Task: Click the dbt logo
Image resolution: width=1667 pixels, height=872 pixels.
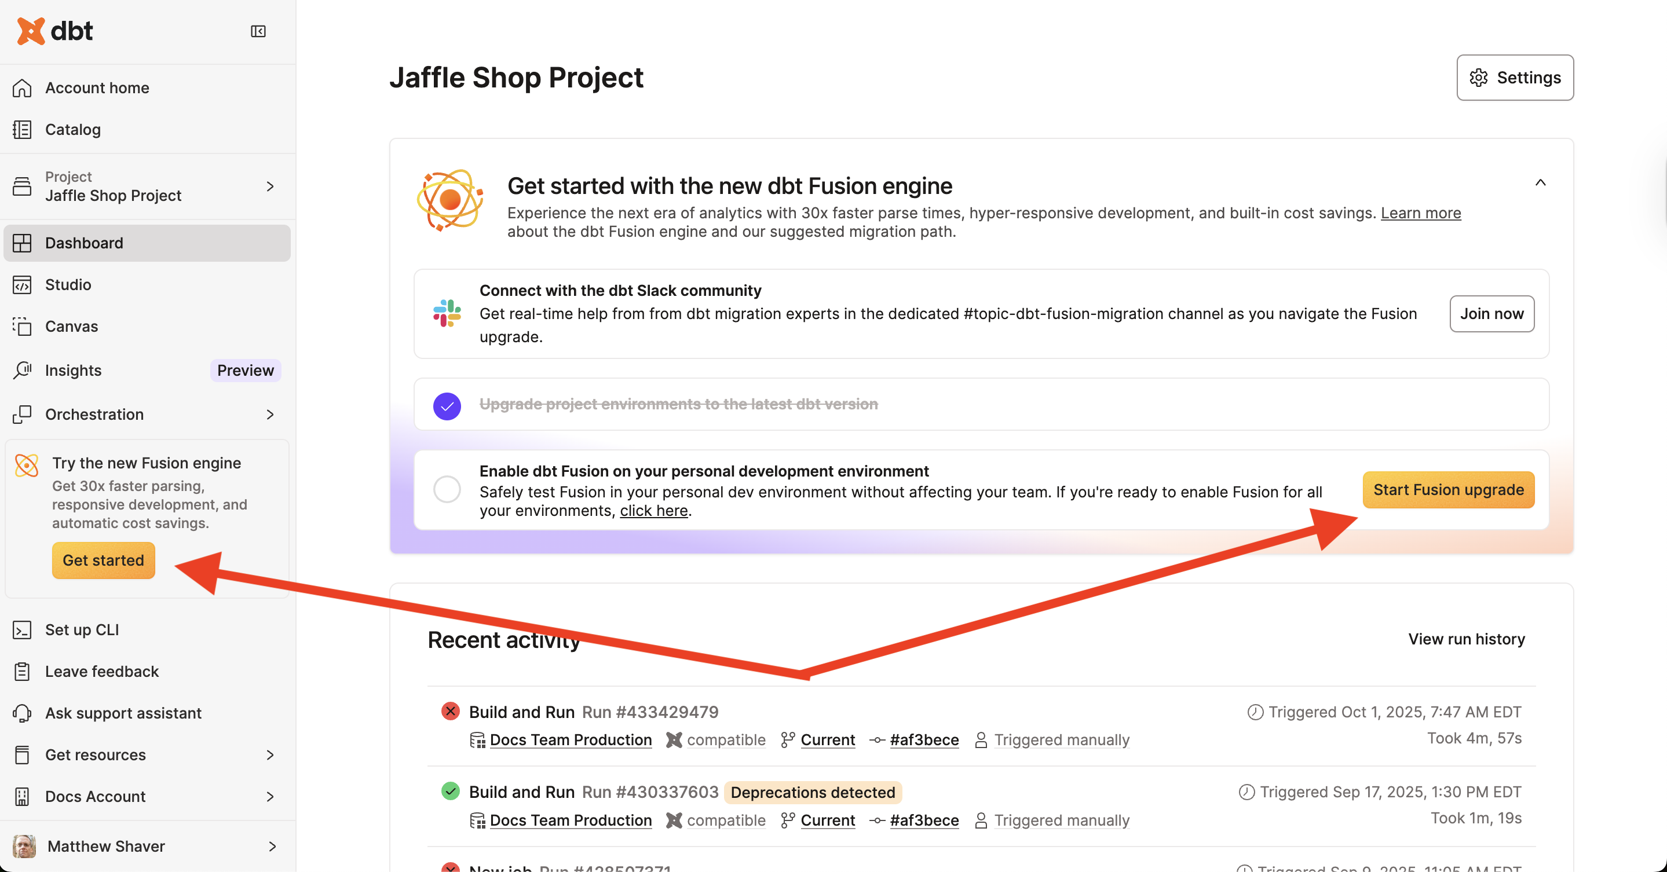Action: point(55,31)
